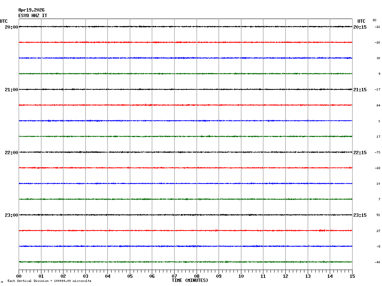Viewport: 382px width, 286px height.
Task: Click the vertical division microvolts scale note
Action: tap(49, 281)
